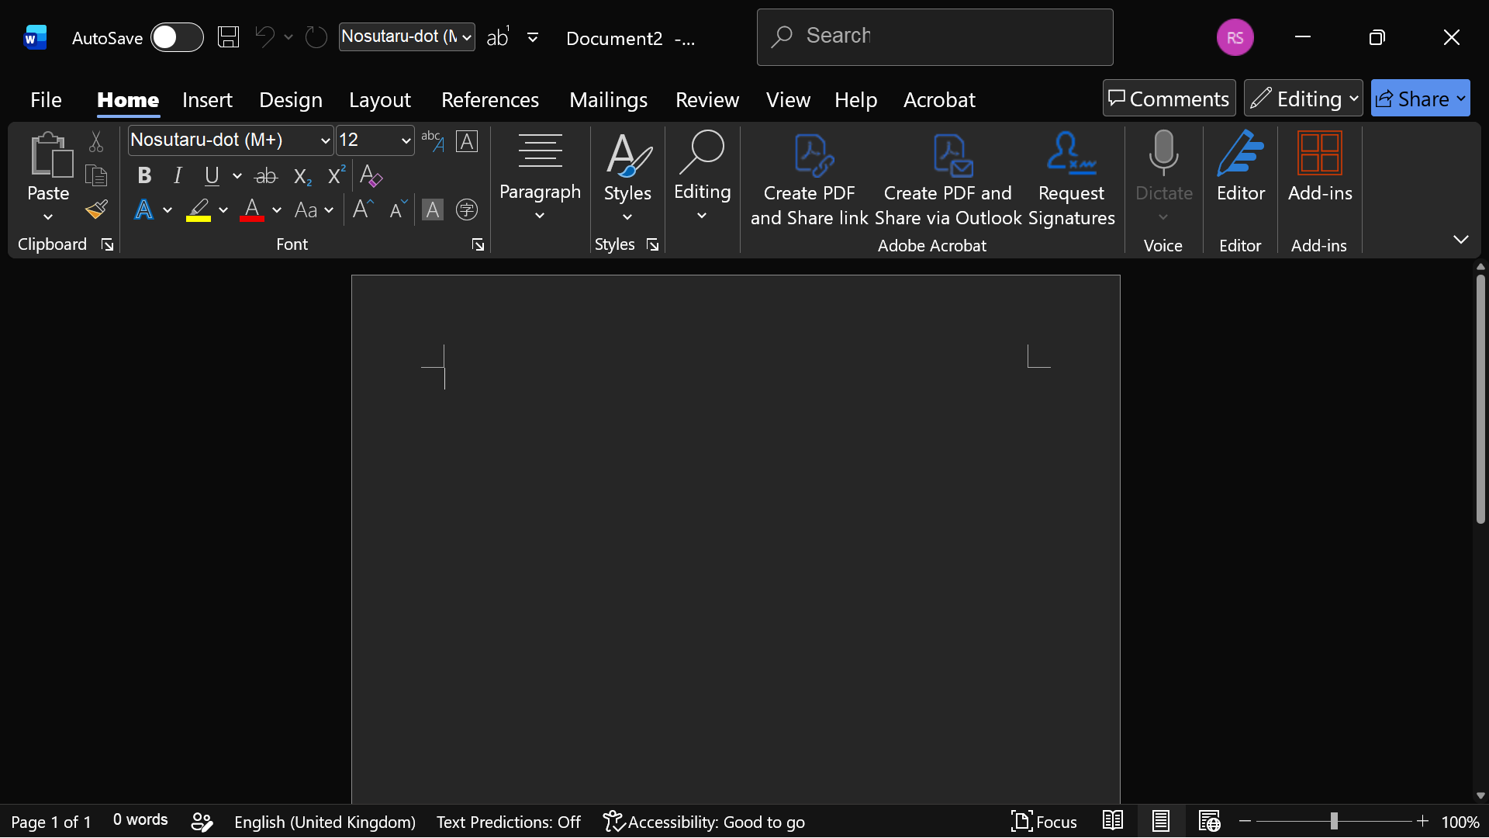Viewport: 1489px width, 838px height.
Task: Toggle Italic formatting
Action: point(178,175)
